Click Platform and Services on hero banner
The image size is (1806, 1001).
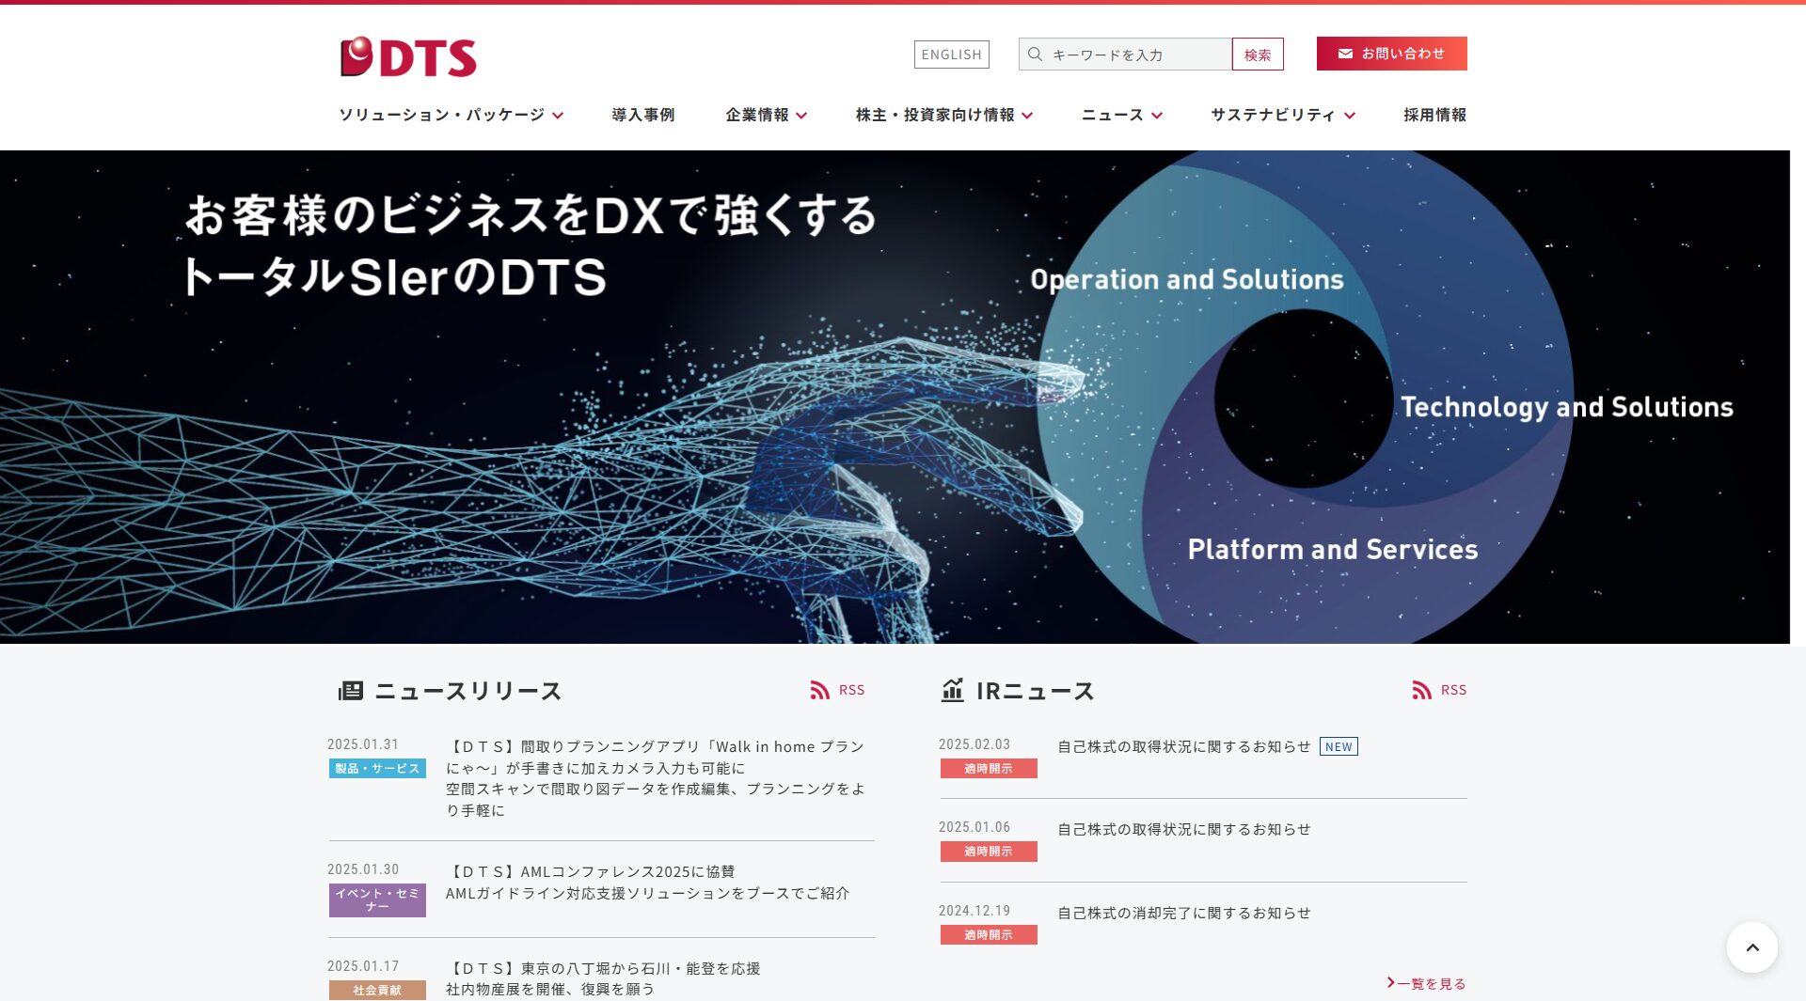(1333, 550)
